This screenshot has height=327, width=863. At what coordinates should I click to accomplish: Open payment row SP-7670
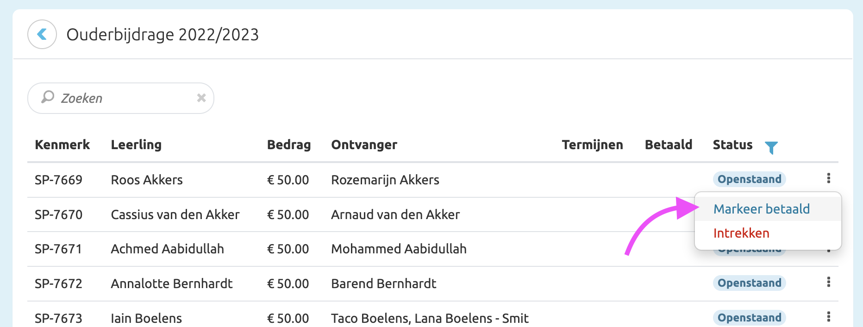pyautogui.click(x=58, y=215)
